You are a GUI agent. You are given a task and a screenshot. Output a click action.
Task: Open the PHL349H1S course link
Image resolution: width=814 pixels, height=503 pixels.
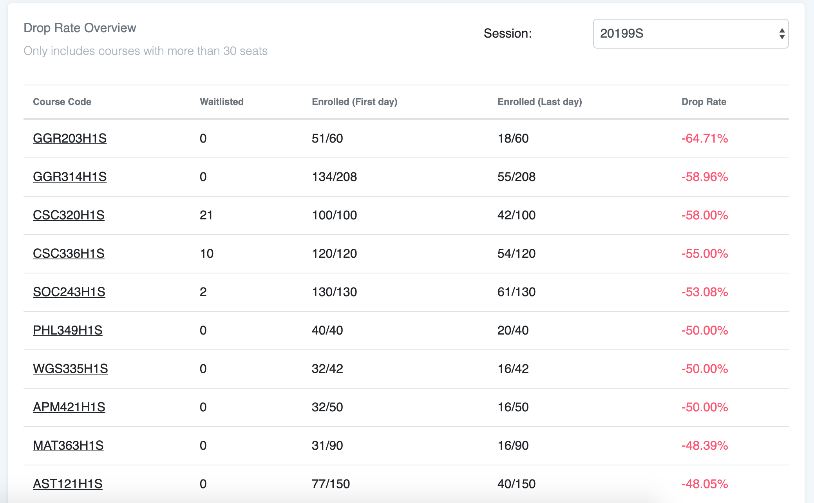67,330
